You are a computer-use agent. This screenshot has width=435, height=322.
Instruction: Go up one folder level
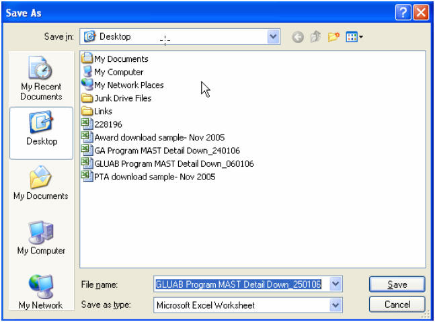(x=315, y=38)
